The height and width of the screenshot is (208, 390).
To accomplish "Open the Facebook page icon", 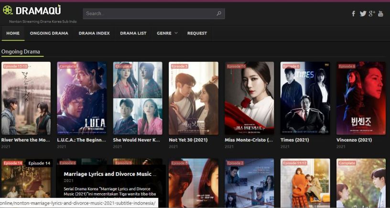I will point(354,14).
